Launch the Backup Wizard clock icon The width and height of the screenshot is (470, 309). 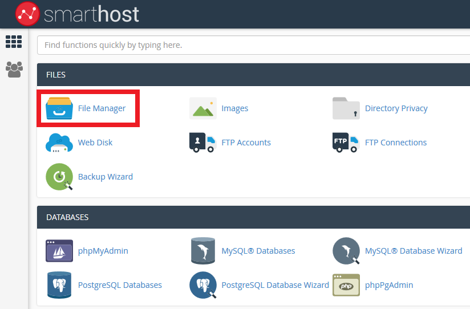click(59, 177)
